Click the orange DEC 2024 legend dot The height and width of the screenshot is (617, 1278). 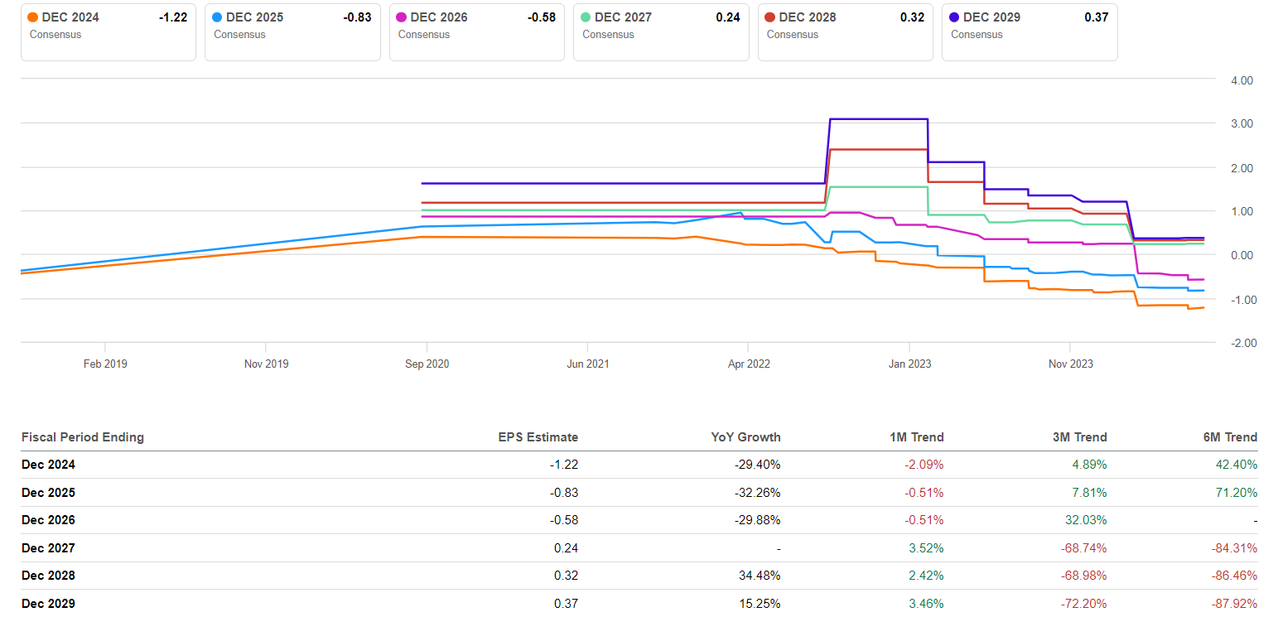pyautogui.click(x=32, y=17)
